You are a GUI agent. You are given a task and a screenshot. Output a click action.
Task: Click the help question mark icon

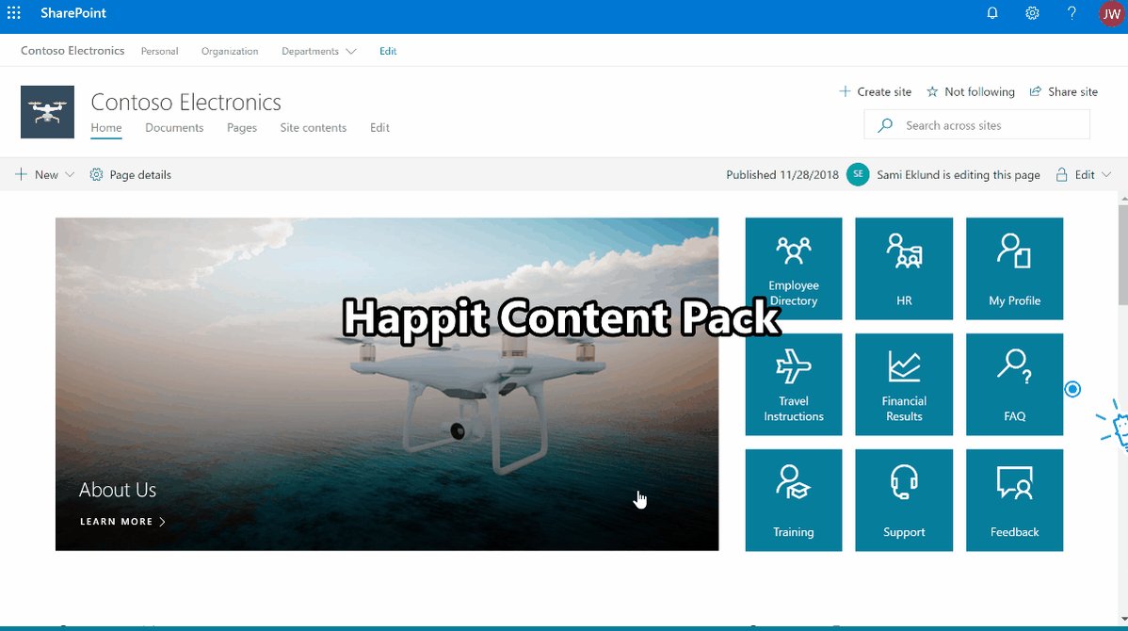[x=1072, y=13]
